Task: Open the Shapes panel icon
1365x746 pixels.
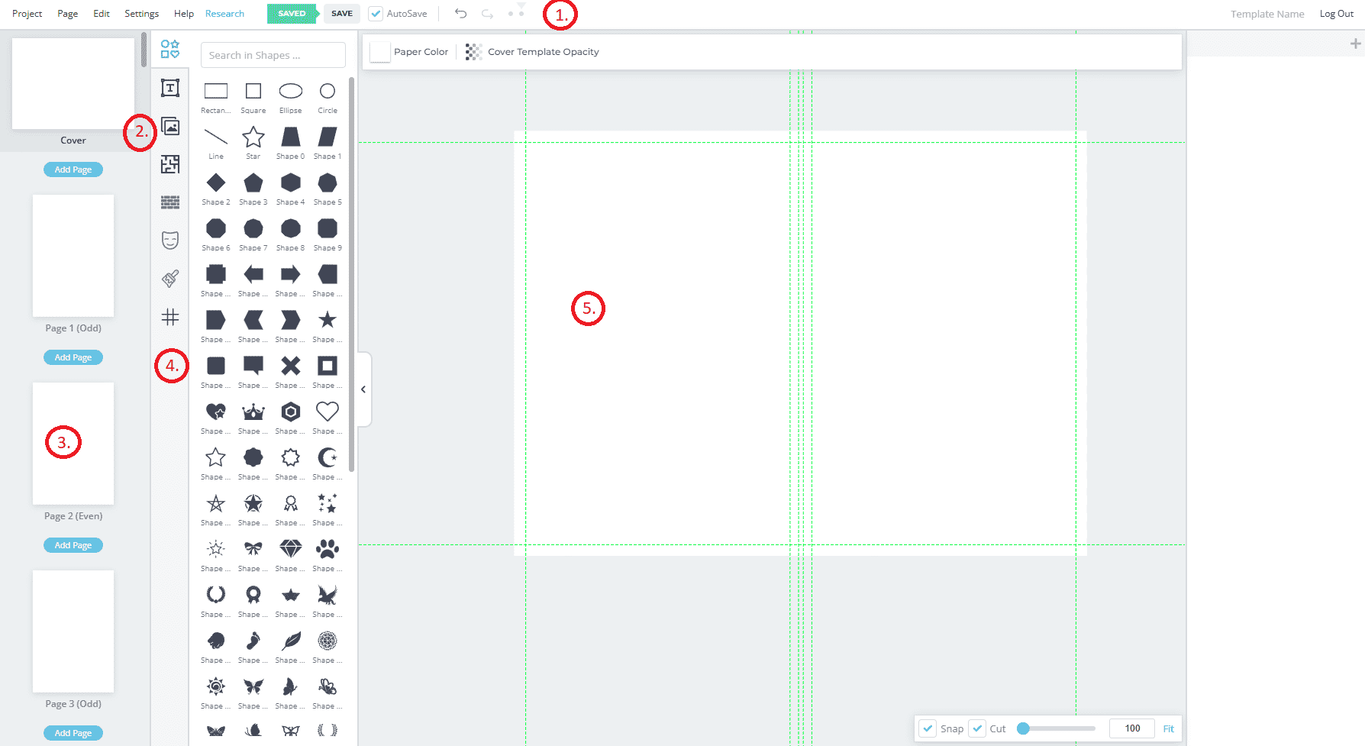Action: pyautogui.click(x=170, y=50)
